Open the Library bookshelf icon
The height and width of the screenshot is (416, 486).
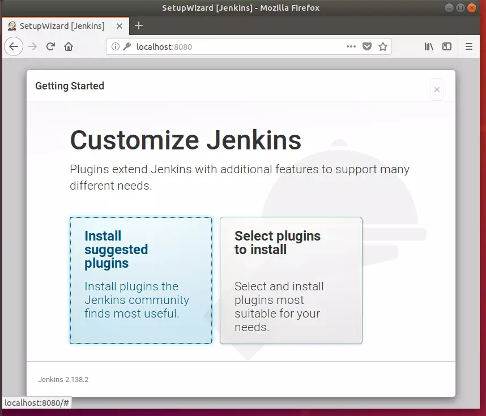pyautogui.click(x=429, y=47)
